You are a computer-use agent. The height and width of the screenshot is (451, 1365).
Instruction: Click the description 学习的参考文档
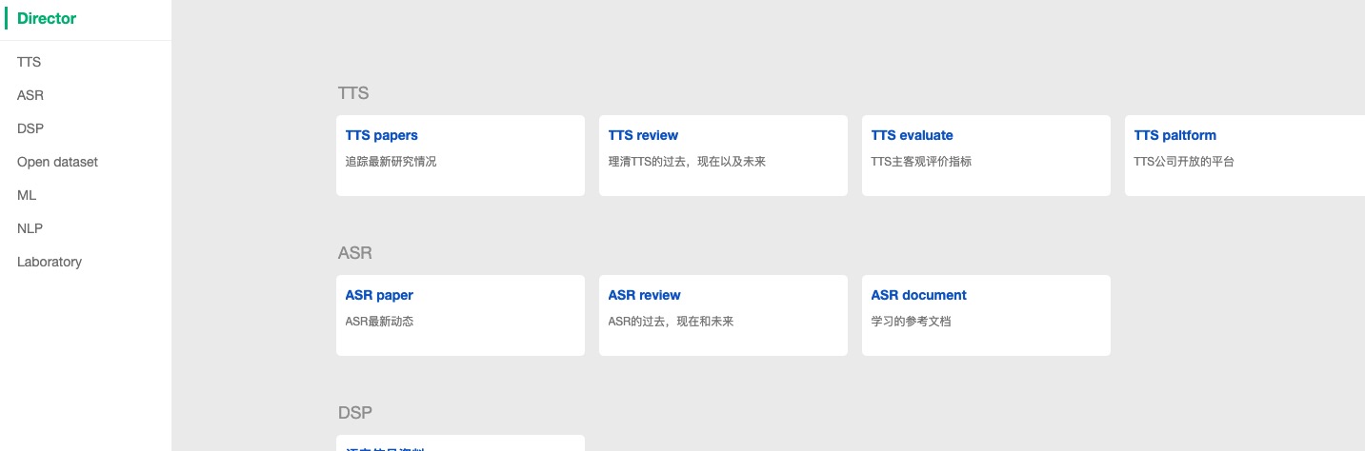click(x=912, y=322)
